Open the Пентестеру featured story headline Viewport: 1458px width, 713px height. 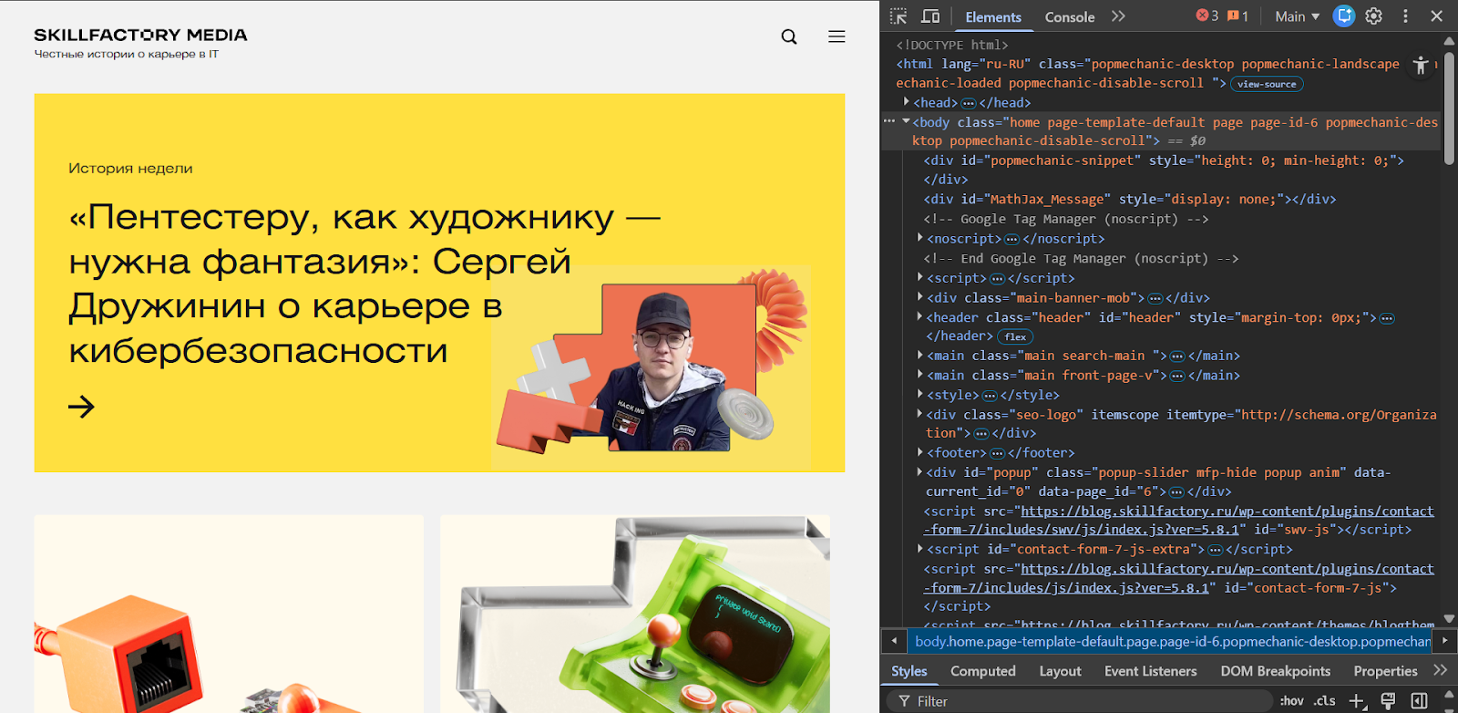pyautogui.click(x=364, y=284)
